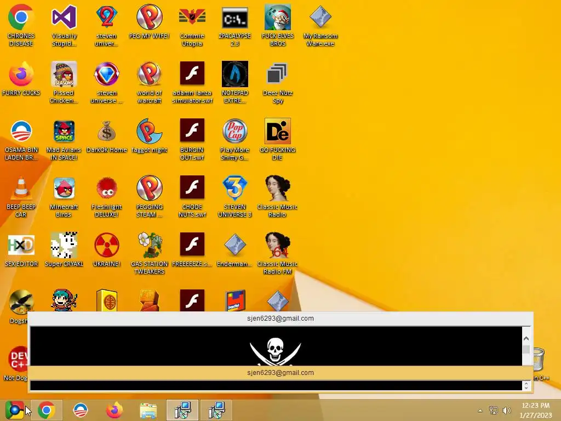The width and height of the screenshot is (561, 421).
Task: Select the CHODE NUTS.swf file
Action: [x=192, y=187]
